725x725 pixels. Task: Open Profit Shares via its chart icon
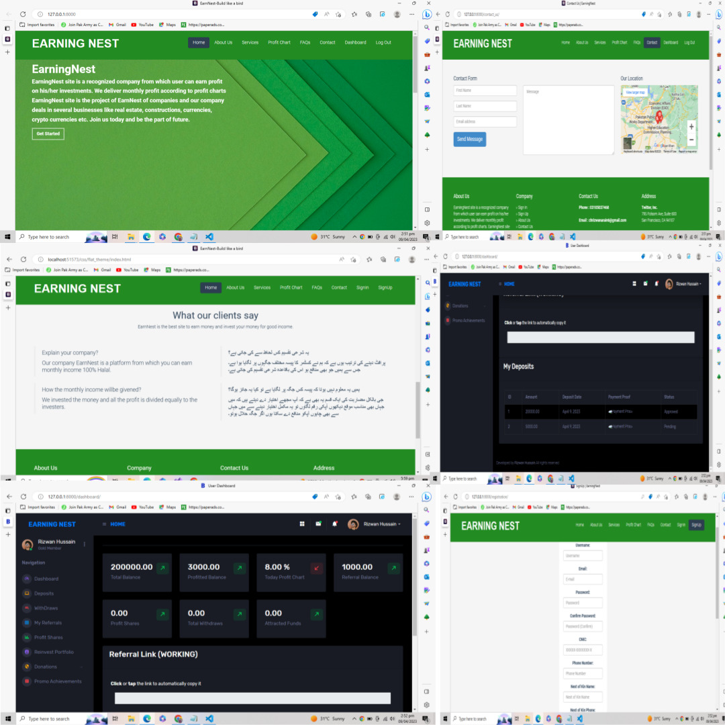(x=27, y=638)
